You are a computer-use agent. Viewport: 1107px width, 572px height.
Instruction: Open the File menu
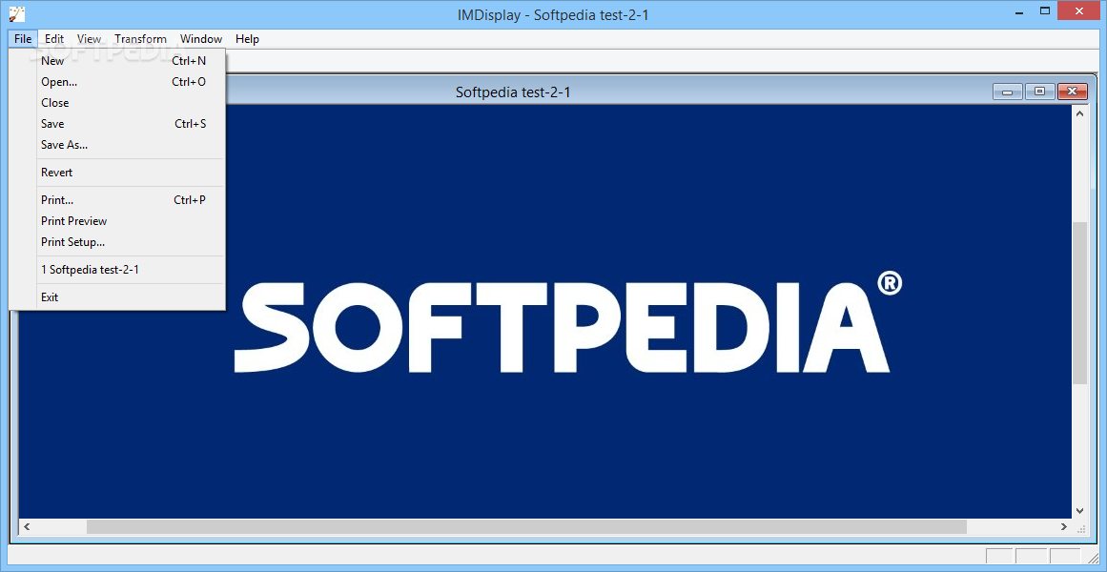pos(23,39)
